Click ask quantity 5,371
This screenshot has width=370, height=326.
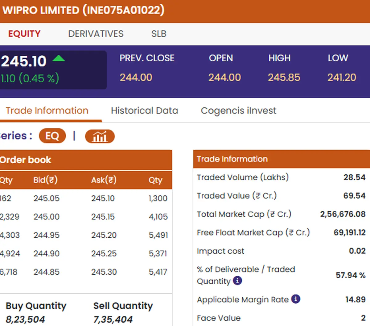click(x=158, y=254)
